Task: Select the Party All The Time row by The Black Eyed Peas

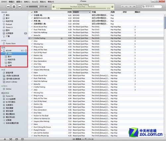Action: tap(96, 50)
